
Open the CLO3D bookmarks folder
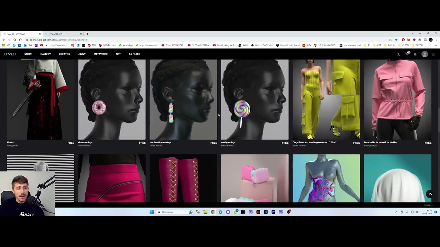point(404,45)
